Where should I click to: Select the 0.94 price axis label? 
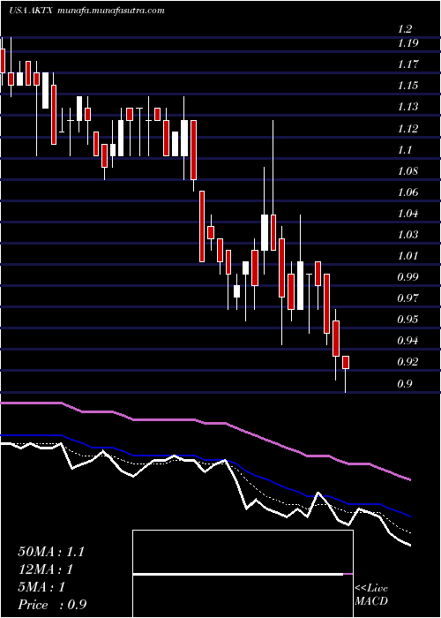(408, 341)
